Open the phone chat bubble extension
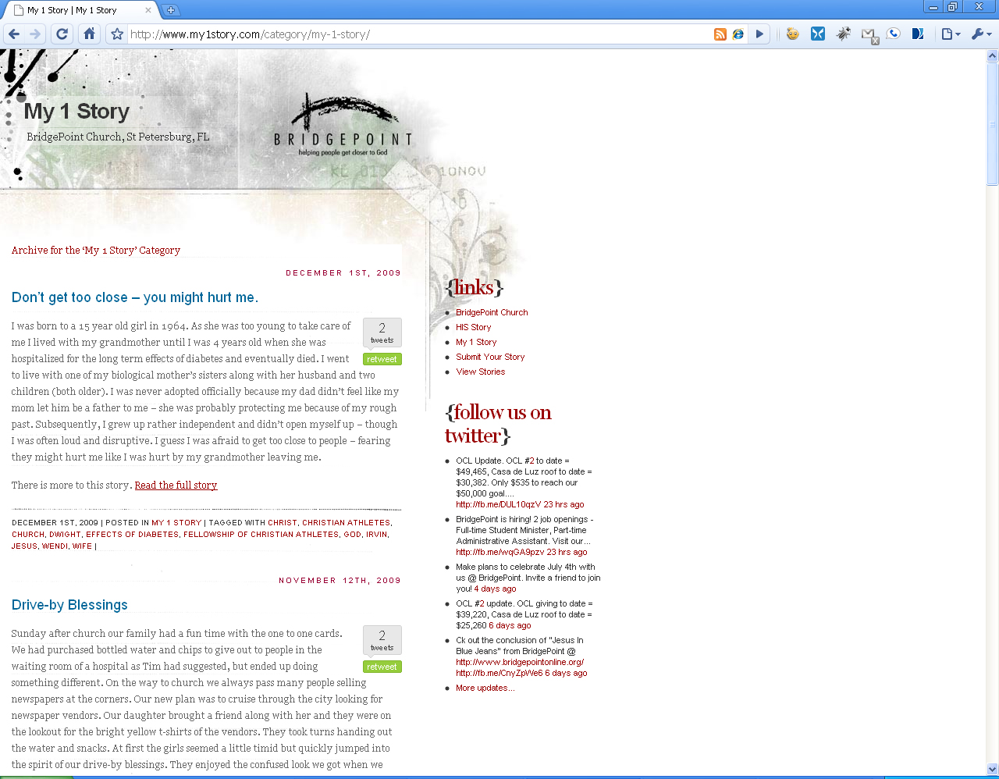999x779 pixels. [x=894, y=34]
